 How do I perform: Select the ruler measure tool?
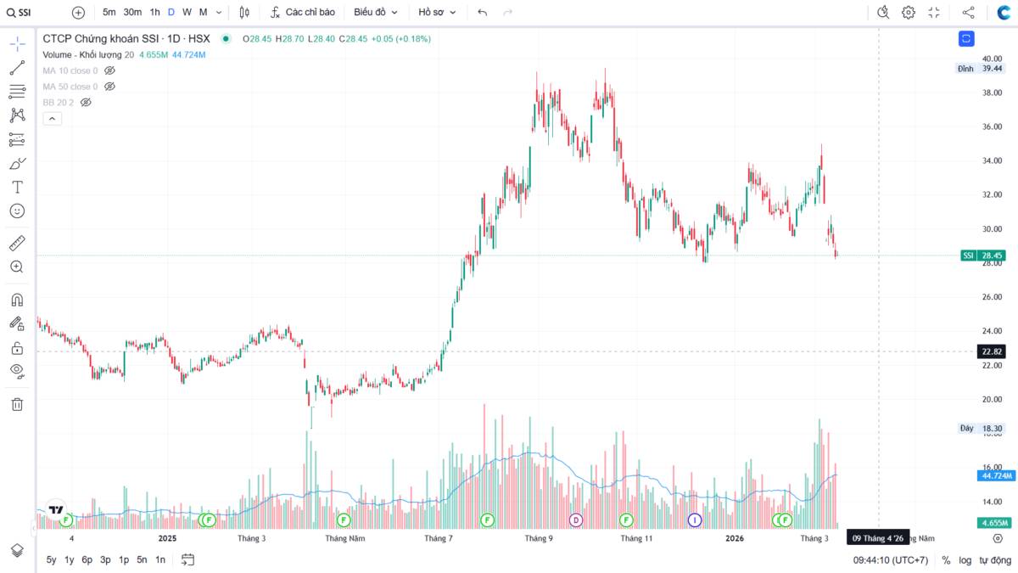(17, 244)
